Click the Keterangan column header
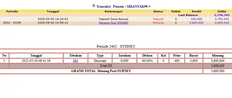 pos(113,11)
